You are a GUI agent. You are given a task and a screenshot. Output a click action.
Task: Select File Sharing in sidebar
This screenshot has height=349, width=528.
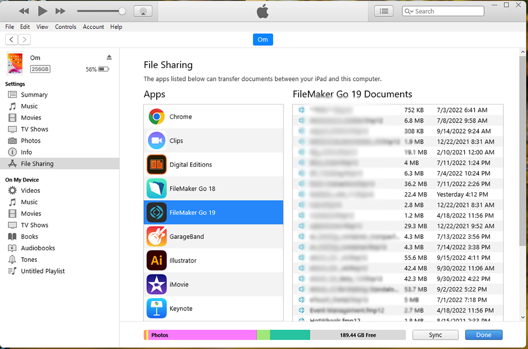point(60,163)
